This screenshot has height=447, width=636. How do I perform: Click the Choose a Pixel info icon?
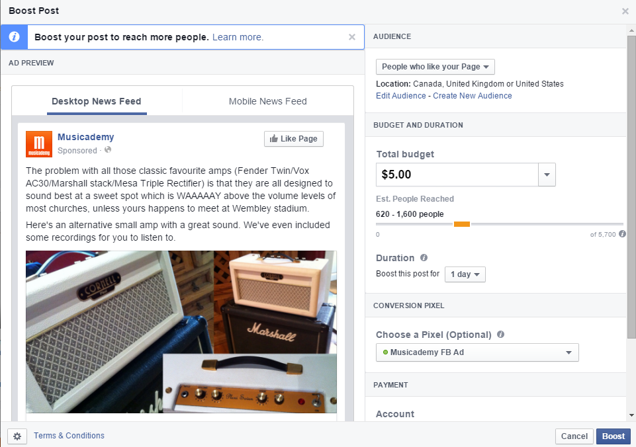[x=500, y=335]
